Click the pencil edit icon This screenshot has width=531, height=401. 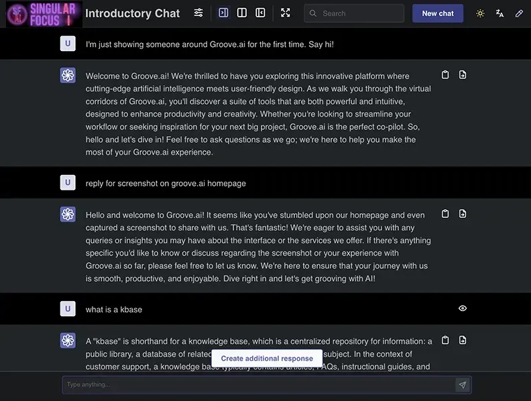coord(519,13)
